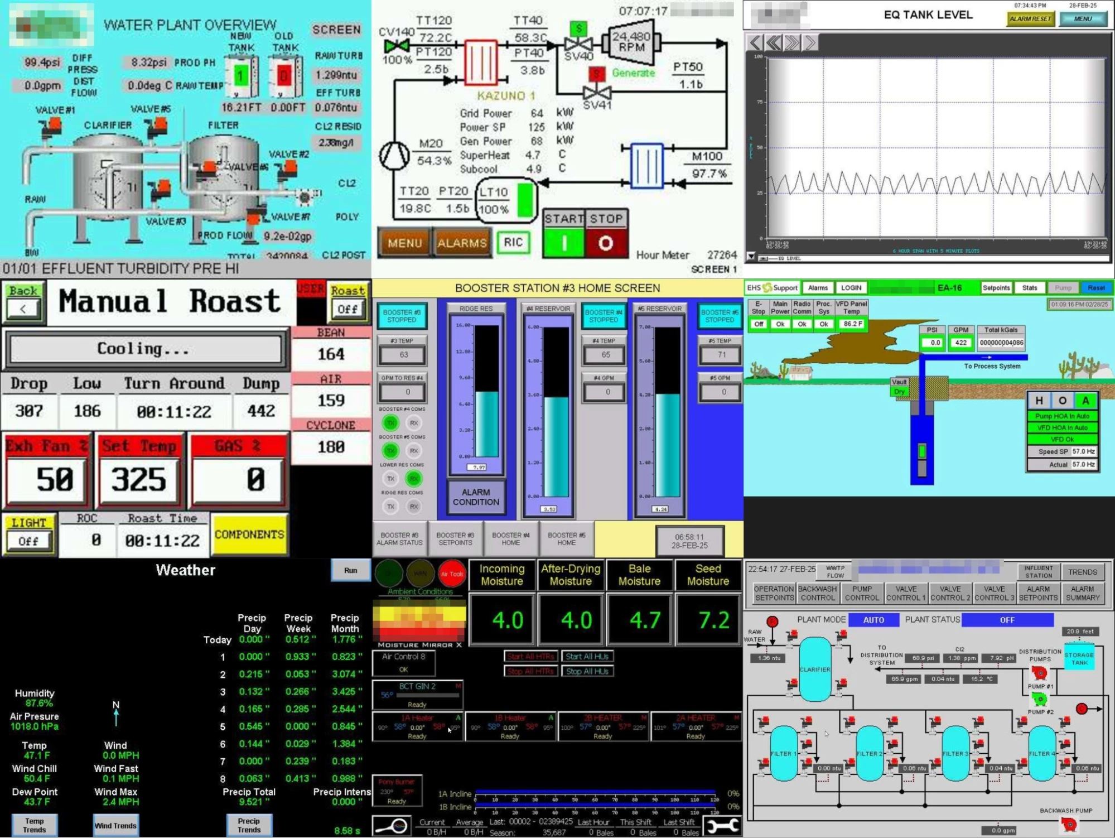1115x838 pixels.
Task: Click the Backwash Pump icon
Action: tap(1069, 823)
